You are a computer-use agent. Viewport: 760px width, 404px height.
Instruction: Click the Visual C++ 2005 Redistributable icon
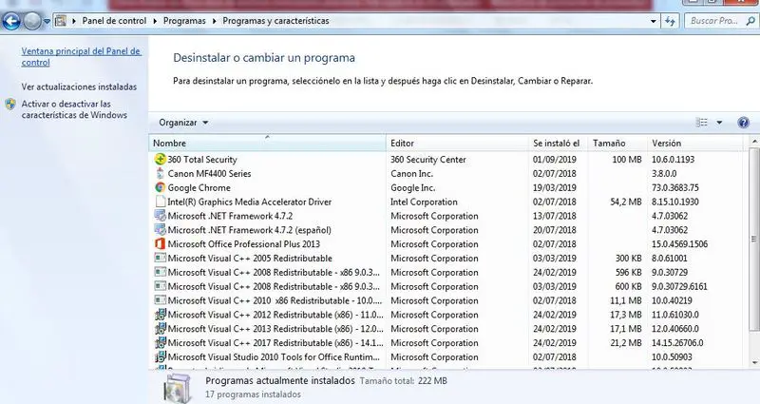(x=160, y=258)
